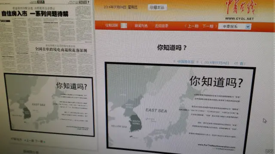Click the 你知道吗？ article heading
Image resolution: width=275 pixels, height=154 pixels.
tap(172, 47)
